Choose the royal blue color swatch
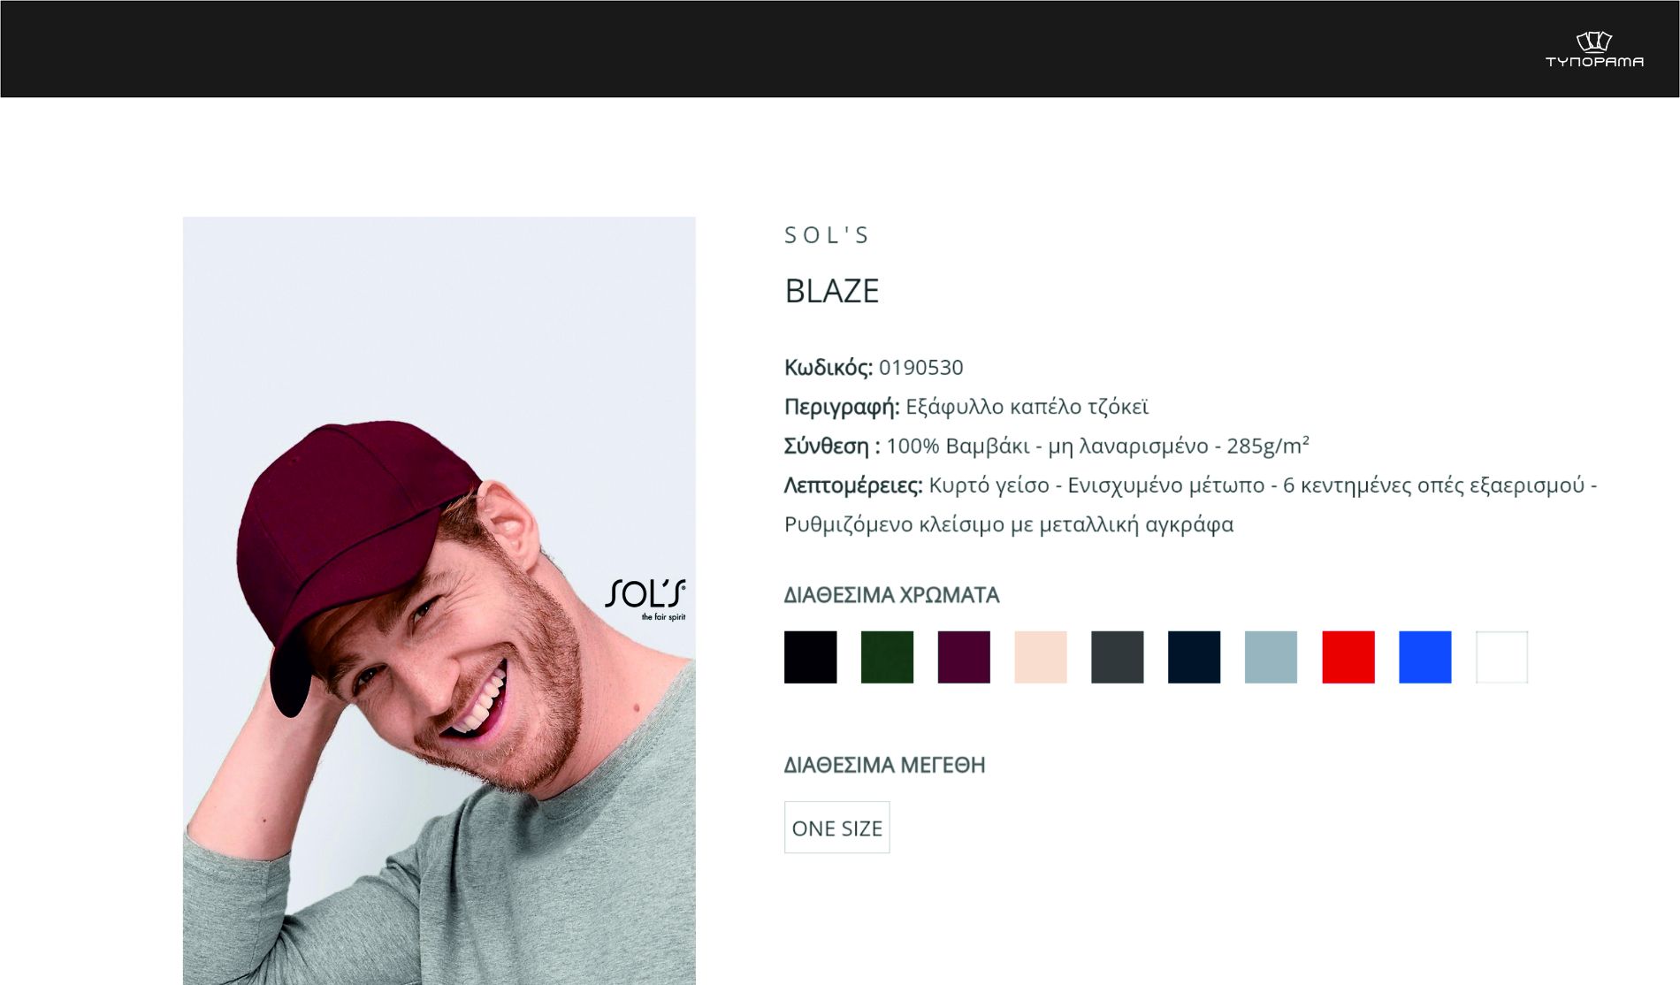1680x985 pixels. pyautogui.click(x=1425, y=657)
